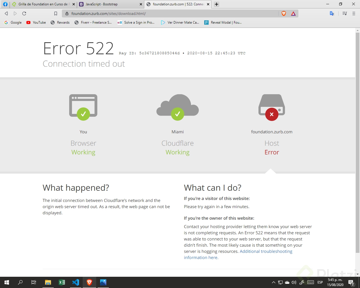The height and width of the screenshot is (288, 360).
Task: Select the foundation.zurb.com 522 tab
Action: [x=178, y=4]
